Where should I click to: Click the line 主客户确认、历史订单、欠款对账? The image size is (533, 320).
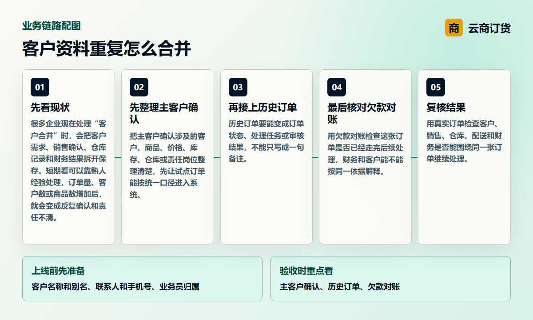click(340, 287)
